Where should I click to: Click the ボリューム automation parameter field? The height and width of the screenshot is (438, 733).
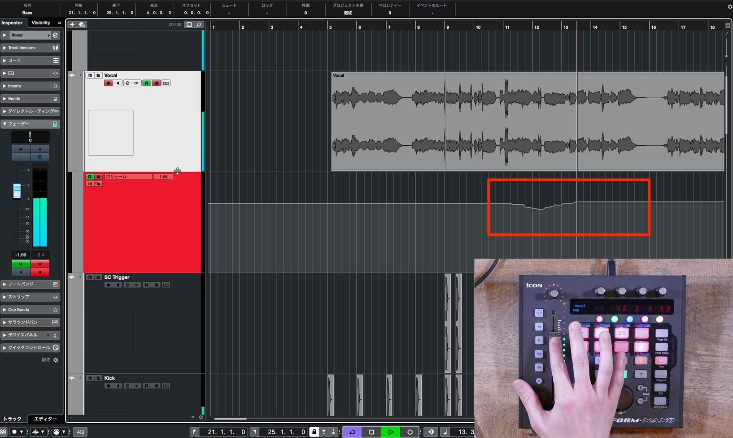[128, 177]
